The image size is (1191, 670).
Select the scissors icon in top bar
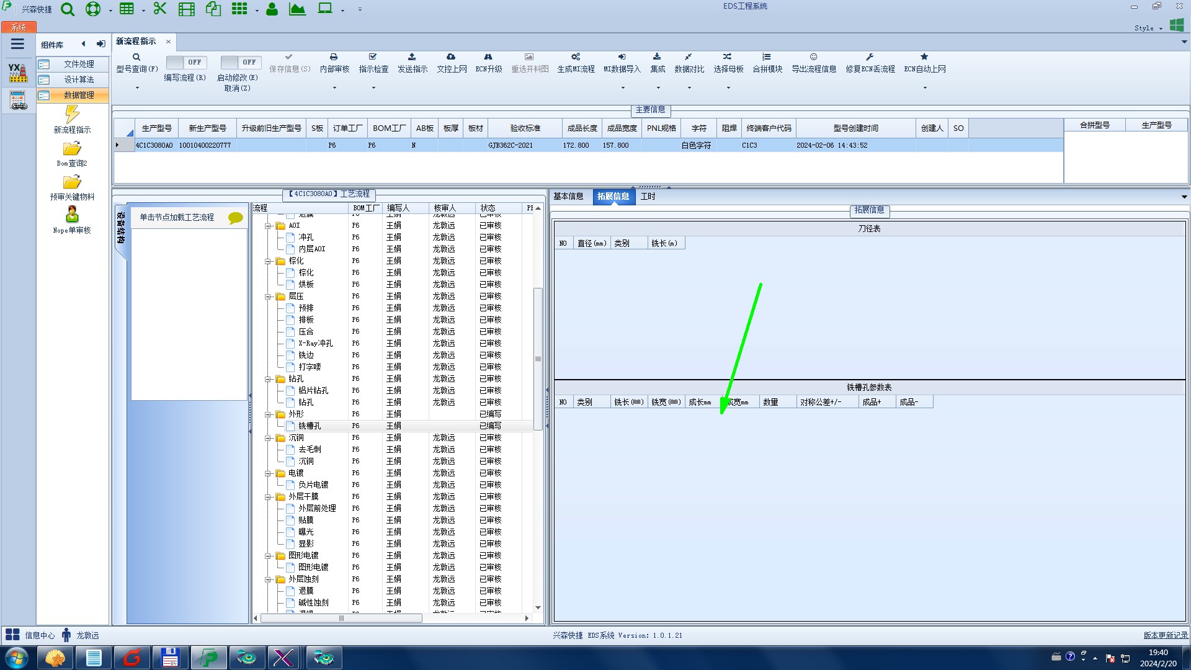160,9
